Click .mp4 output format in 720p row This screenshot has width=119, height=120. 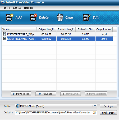tap(104, 39)
